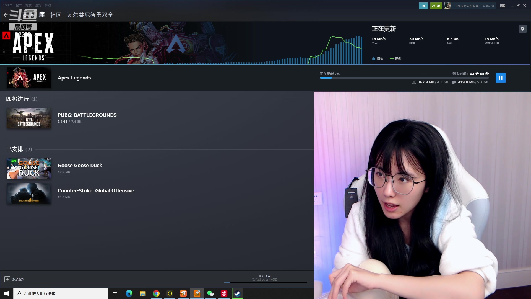The height and width of the screenshot is (299, 531).
Task: Click the 13.0 MB size text
Action: (x=64, y=197)
